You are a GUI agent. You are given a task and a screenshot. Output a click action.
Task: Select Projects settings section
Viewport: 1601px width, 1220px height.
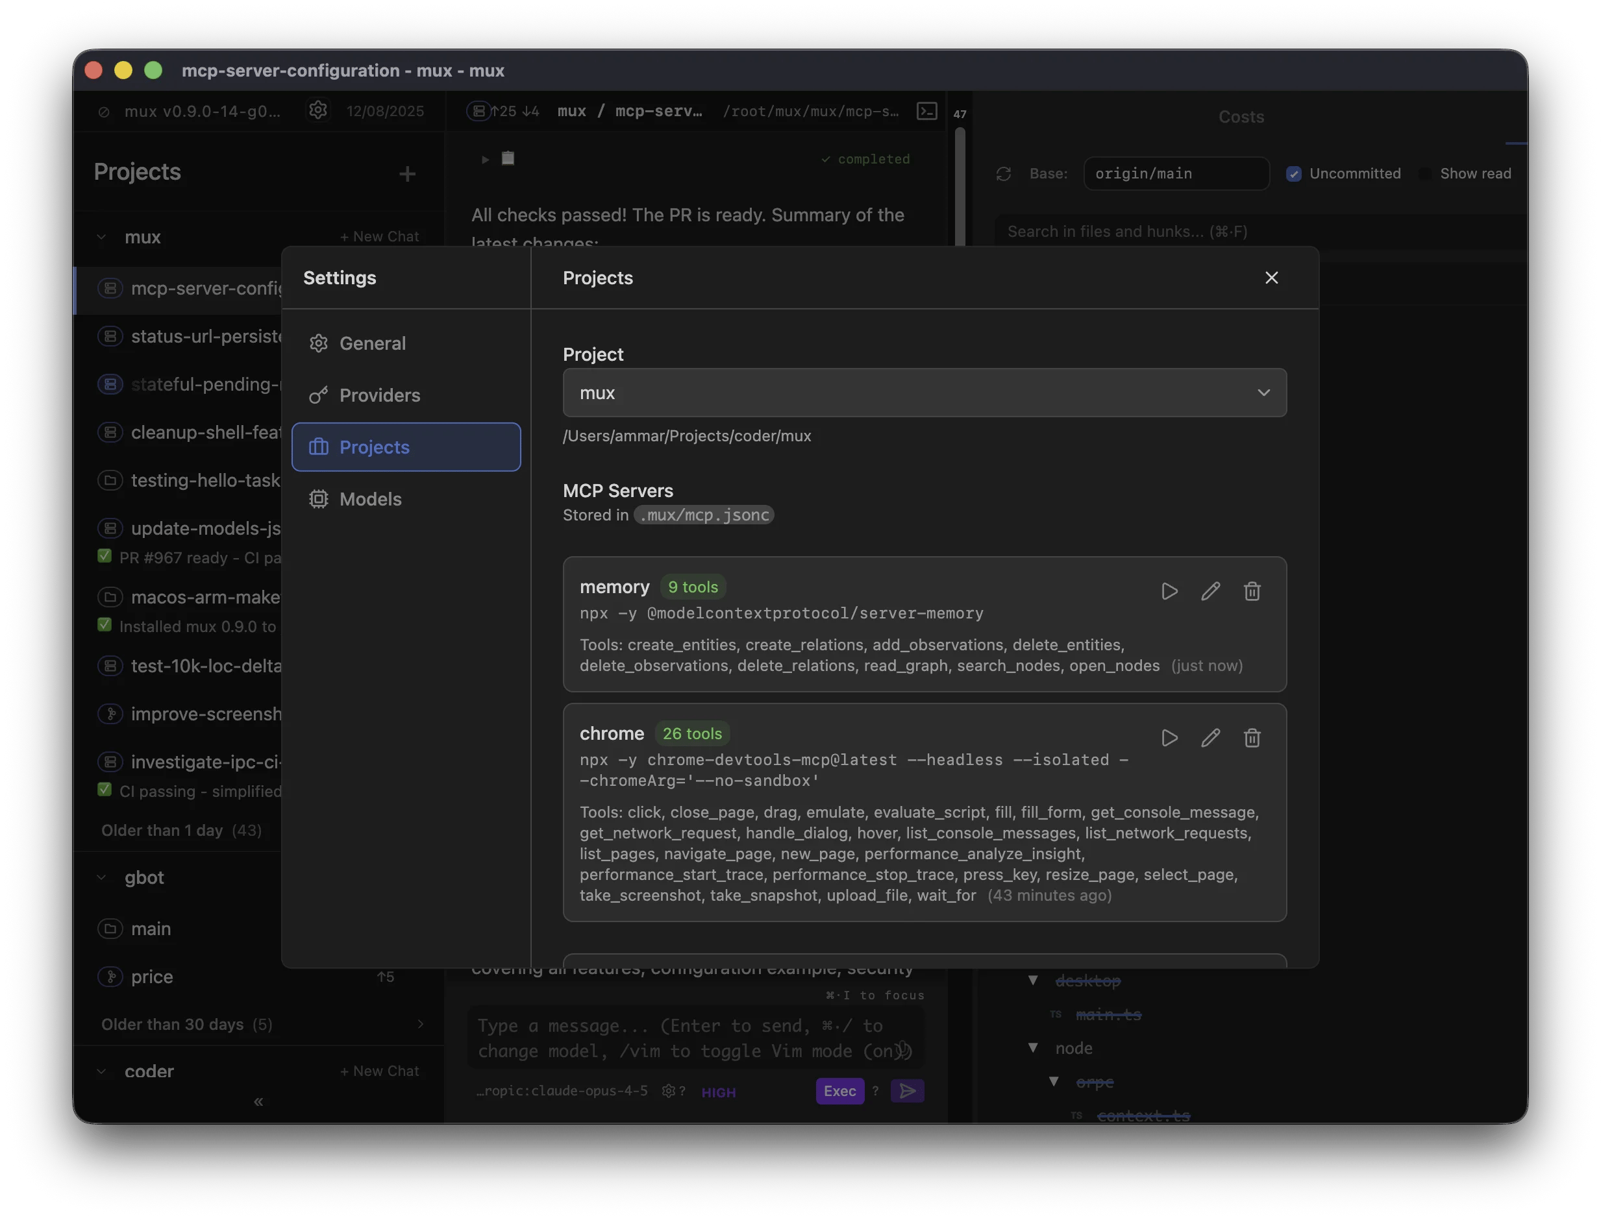tap(406, 446)
